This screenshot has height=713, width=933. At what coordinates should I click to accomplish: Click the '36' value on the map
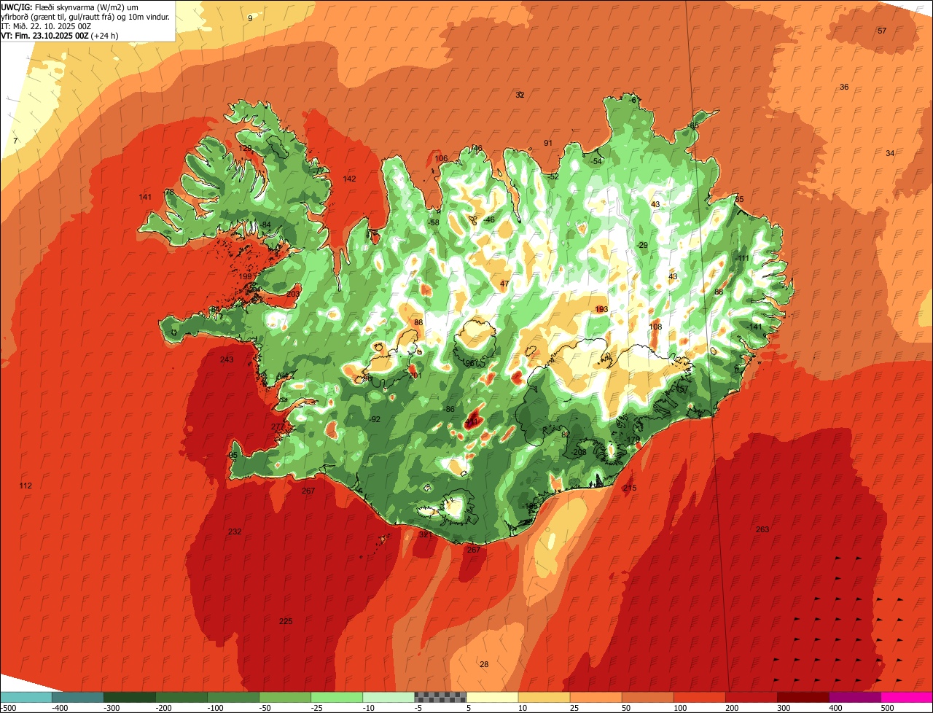tap(844, 87)
